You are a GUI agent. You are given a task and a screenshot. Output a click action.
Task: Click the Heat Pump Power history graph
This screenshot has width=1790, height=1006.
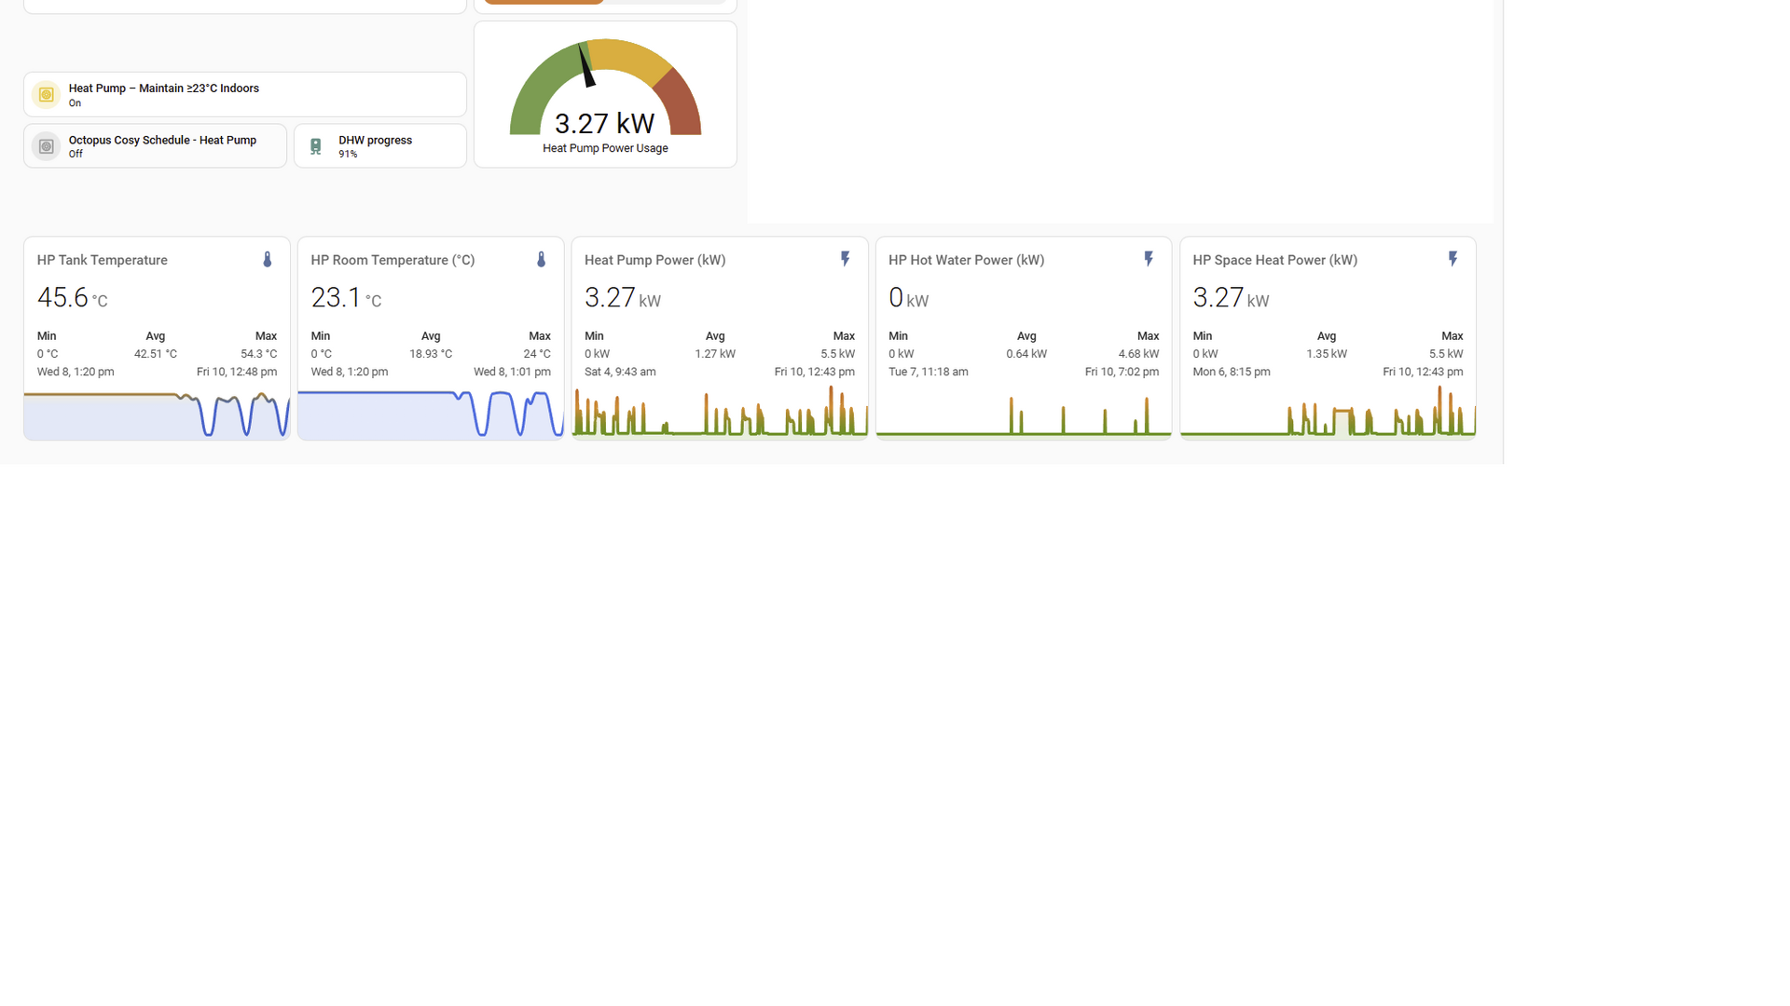click(x=719, y=416)
